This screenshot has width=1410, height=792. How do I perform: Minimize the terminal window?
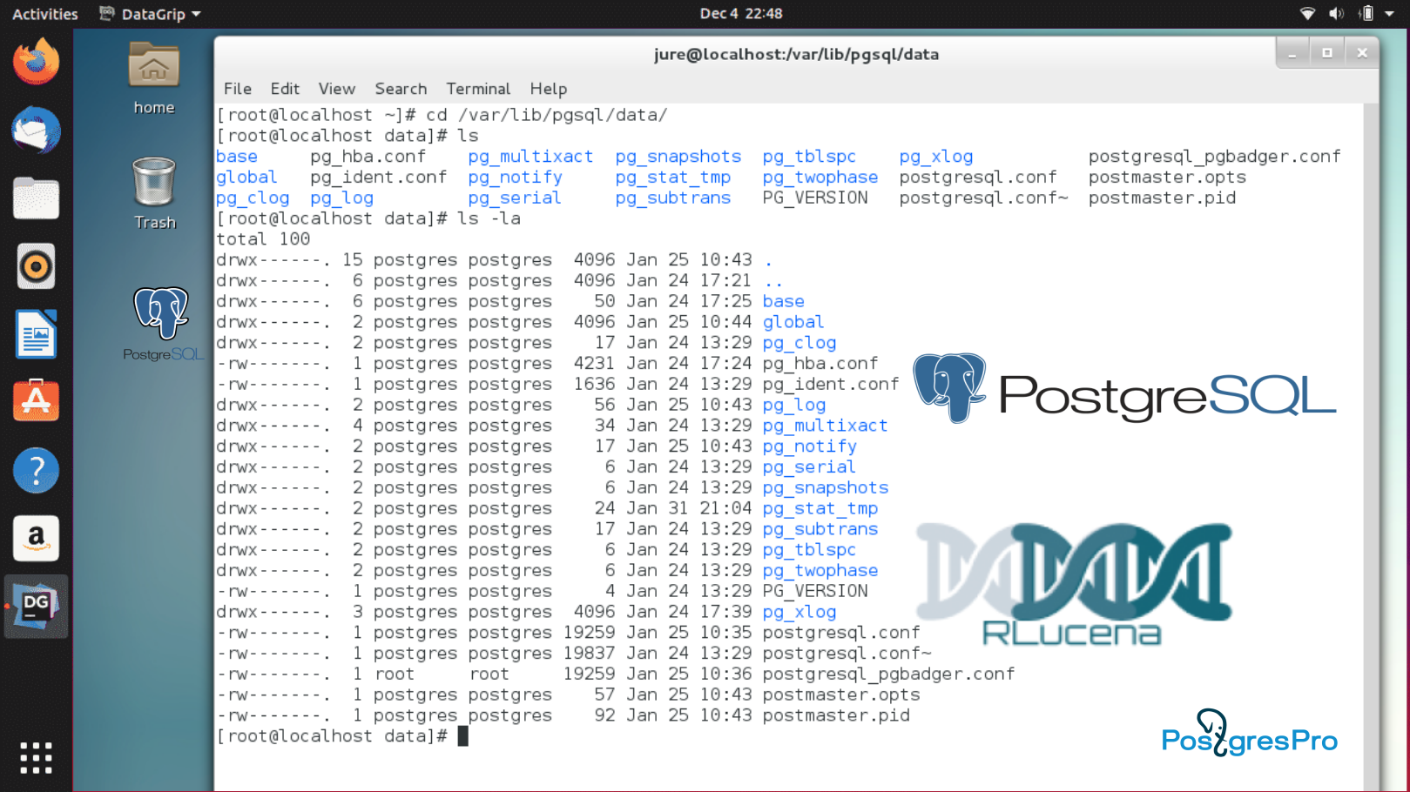[1292, 54]
